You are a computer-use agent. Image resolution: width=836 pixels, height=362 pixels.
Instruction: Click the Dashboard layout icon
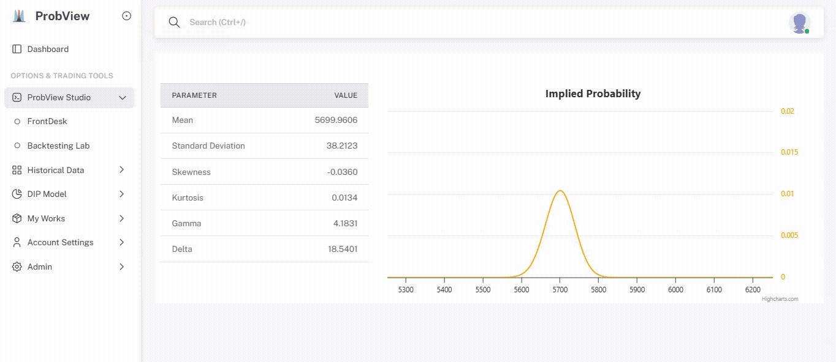[17, 49]
